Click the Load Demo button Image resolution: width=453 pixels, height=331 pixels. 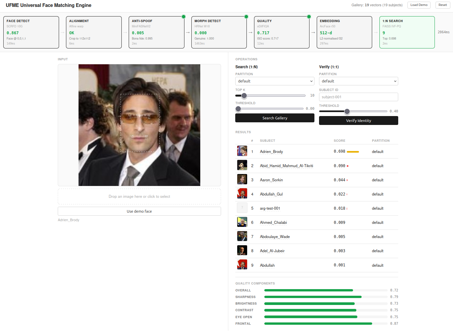[419, 5]
